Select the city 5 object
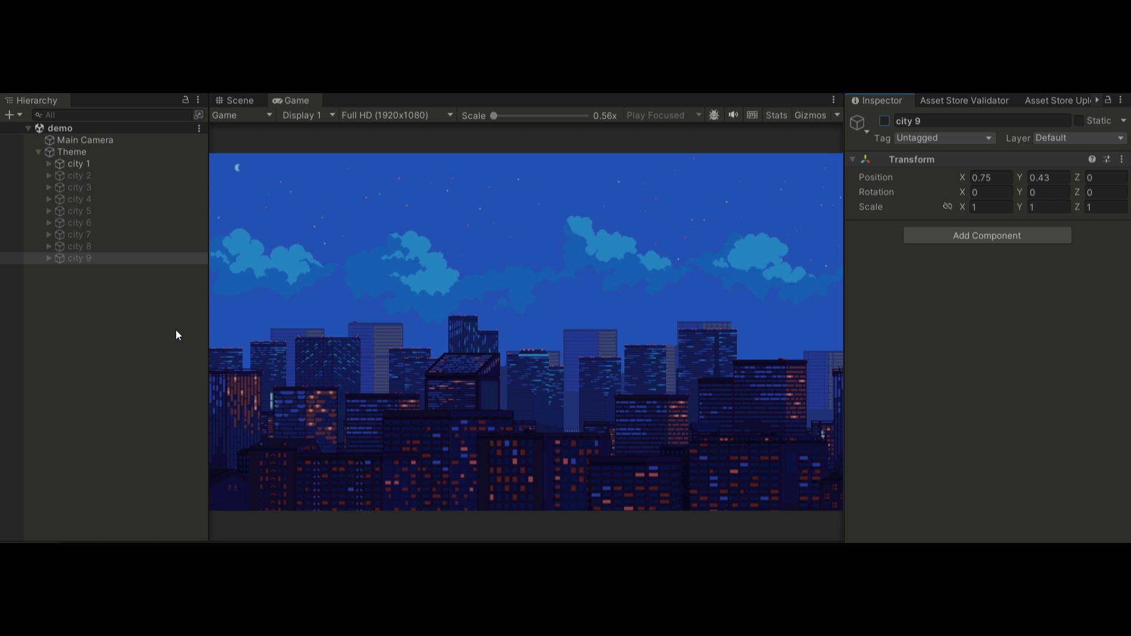The height and width of the screenshot is (636, 1131). 79,211
